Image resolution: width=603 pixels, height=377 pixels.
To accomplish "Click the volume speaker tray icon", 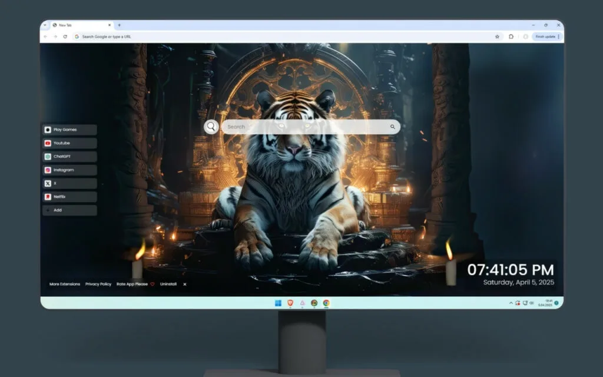I will click(x=532, y=303).
